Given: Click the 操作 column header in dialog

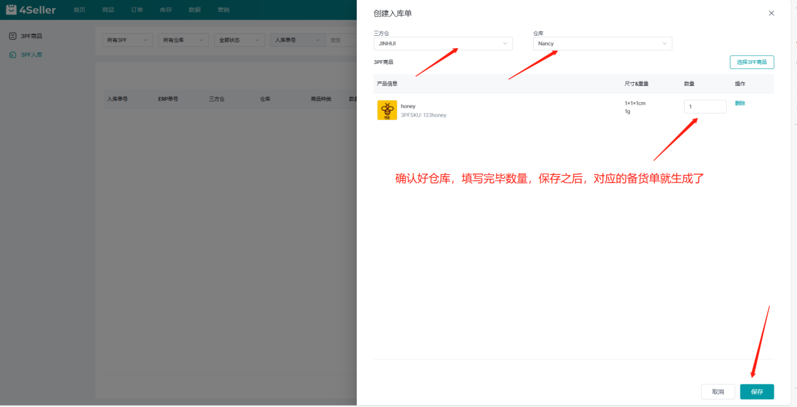Looking at the screenshot, I should click(740, 83).
